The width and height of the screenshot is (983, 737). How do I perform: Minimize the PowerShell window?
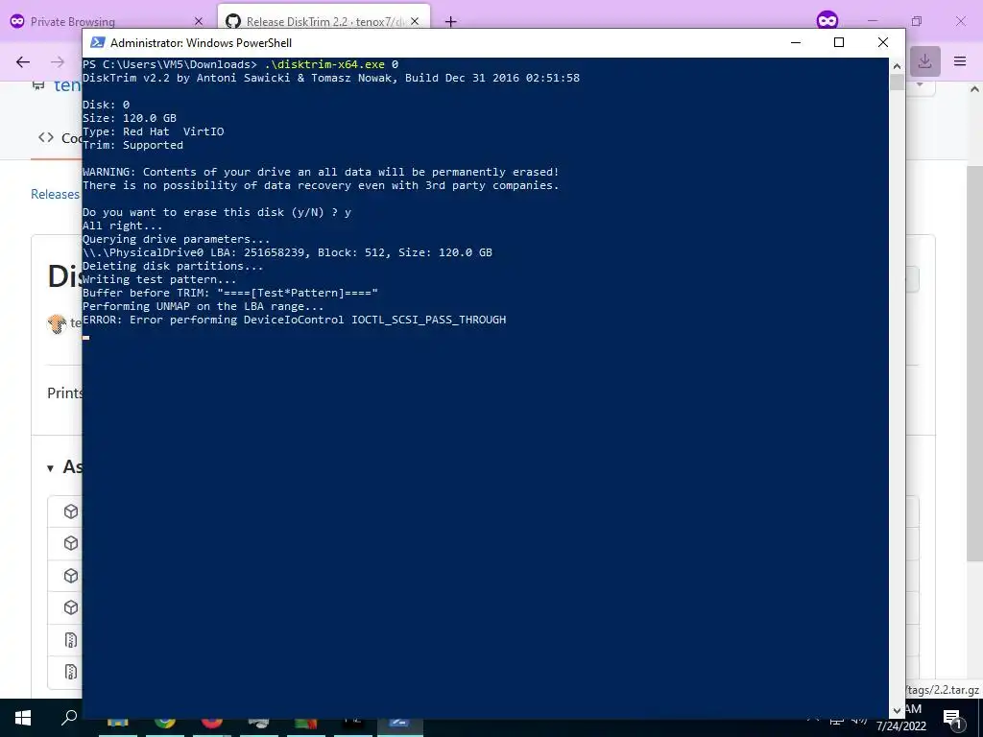click(796, 42)
